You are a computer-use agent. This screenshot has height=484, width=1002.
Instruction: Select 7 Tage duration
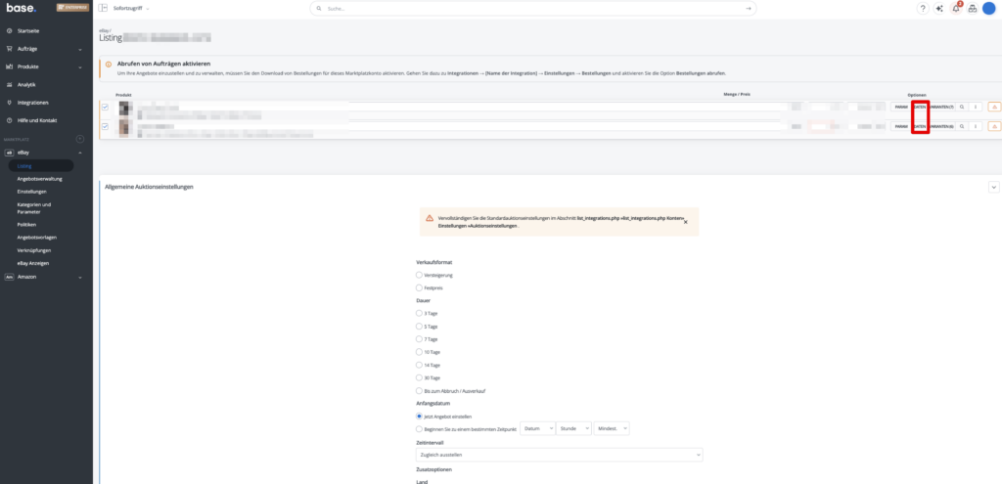pos(419,339)
